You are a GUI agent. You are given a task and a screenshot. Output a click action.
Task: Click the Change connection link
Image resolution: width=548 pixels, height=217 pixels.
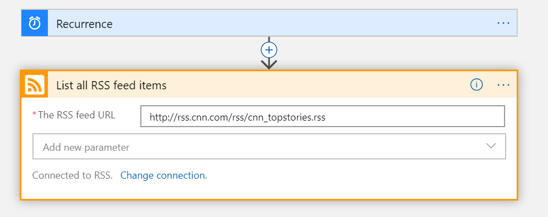click(163, 175)
